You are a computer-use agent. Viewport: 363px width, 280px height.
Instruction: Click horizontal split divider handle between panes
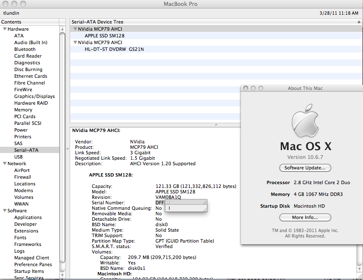[216, 125]
